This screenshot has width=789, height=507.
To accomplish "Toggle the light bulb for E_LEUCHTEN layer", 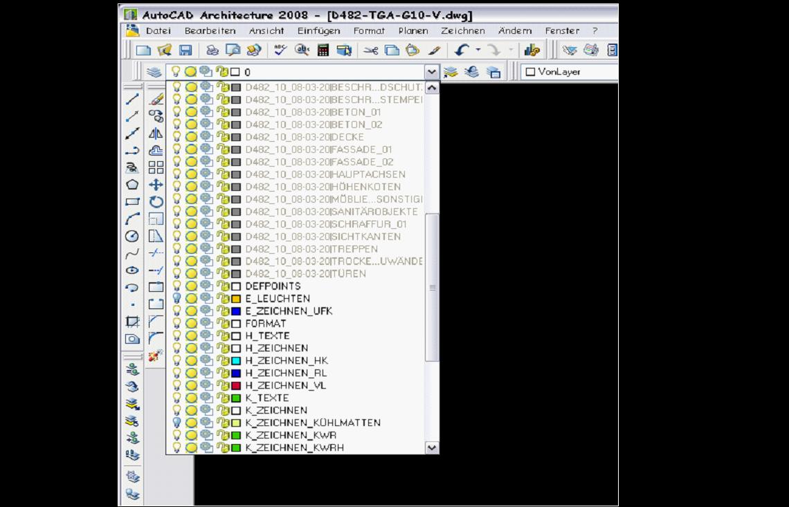I will tap(176, 298).
